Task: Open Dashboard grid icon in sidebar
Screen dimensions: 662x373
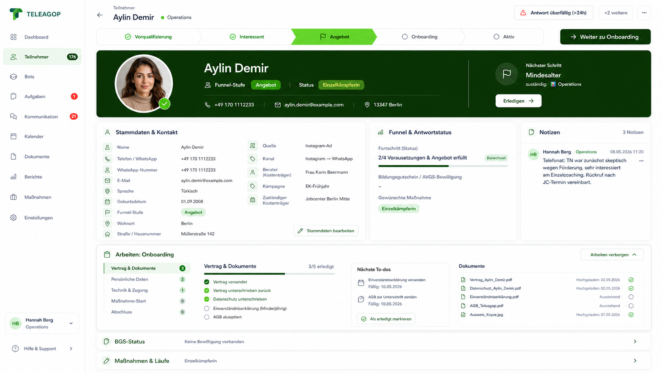Action: tap(13, 37)
